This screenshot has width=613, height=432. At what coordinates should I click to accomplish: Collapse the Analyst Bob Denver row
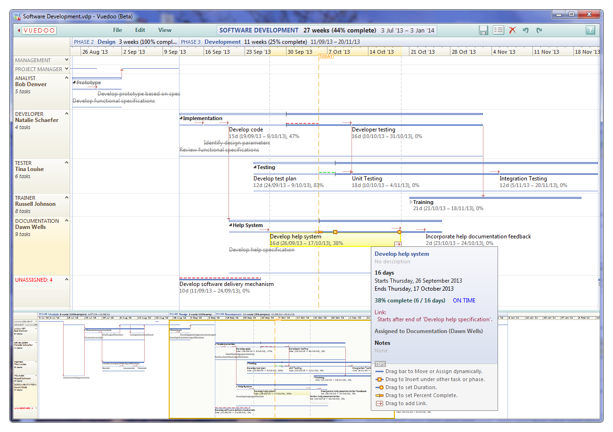pos(66,78)
